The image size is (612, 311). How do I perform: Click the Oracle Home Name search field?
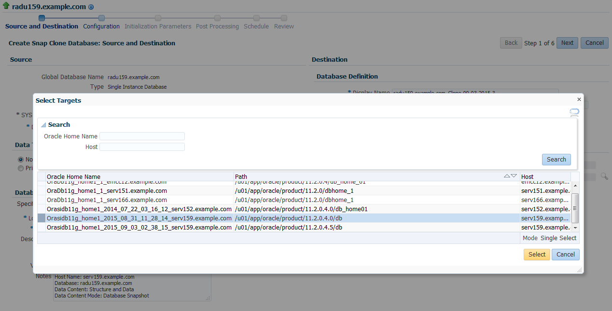[142, 136]
